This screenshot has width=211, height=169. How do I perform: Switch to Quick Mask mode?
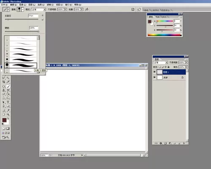click(x=8, y=128)
